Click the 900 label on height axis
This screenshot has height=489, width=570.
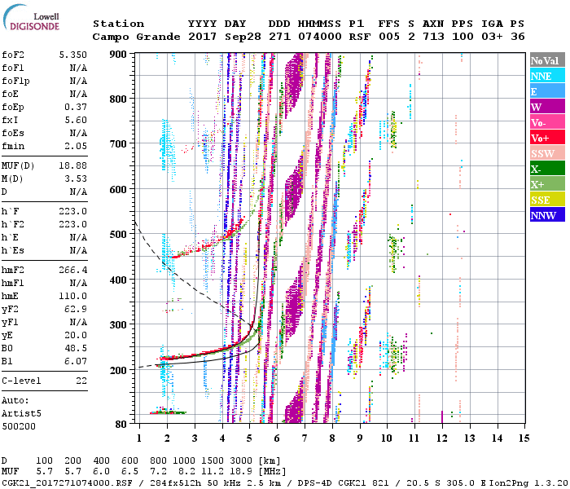(119, 54)
